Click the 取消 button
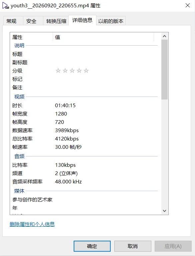Screen dimensions: 195x256 tap(133, 246)
